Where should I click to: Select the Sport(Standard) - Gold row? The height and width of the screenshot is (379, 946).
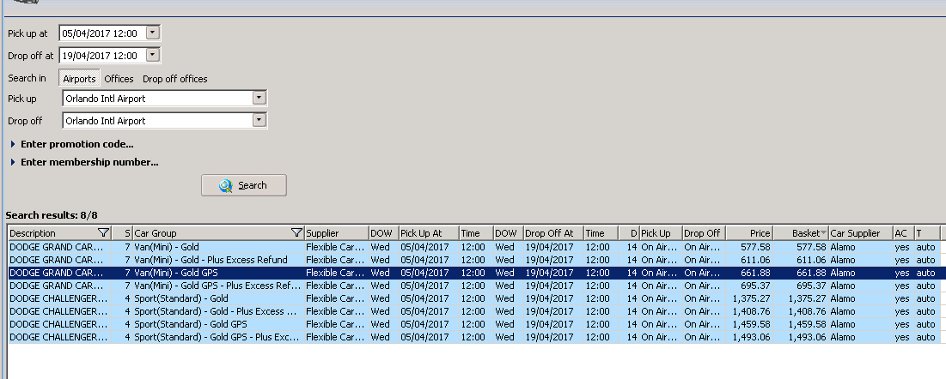pyautogui.click(x=473, y=298)
